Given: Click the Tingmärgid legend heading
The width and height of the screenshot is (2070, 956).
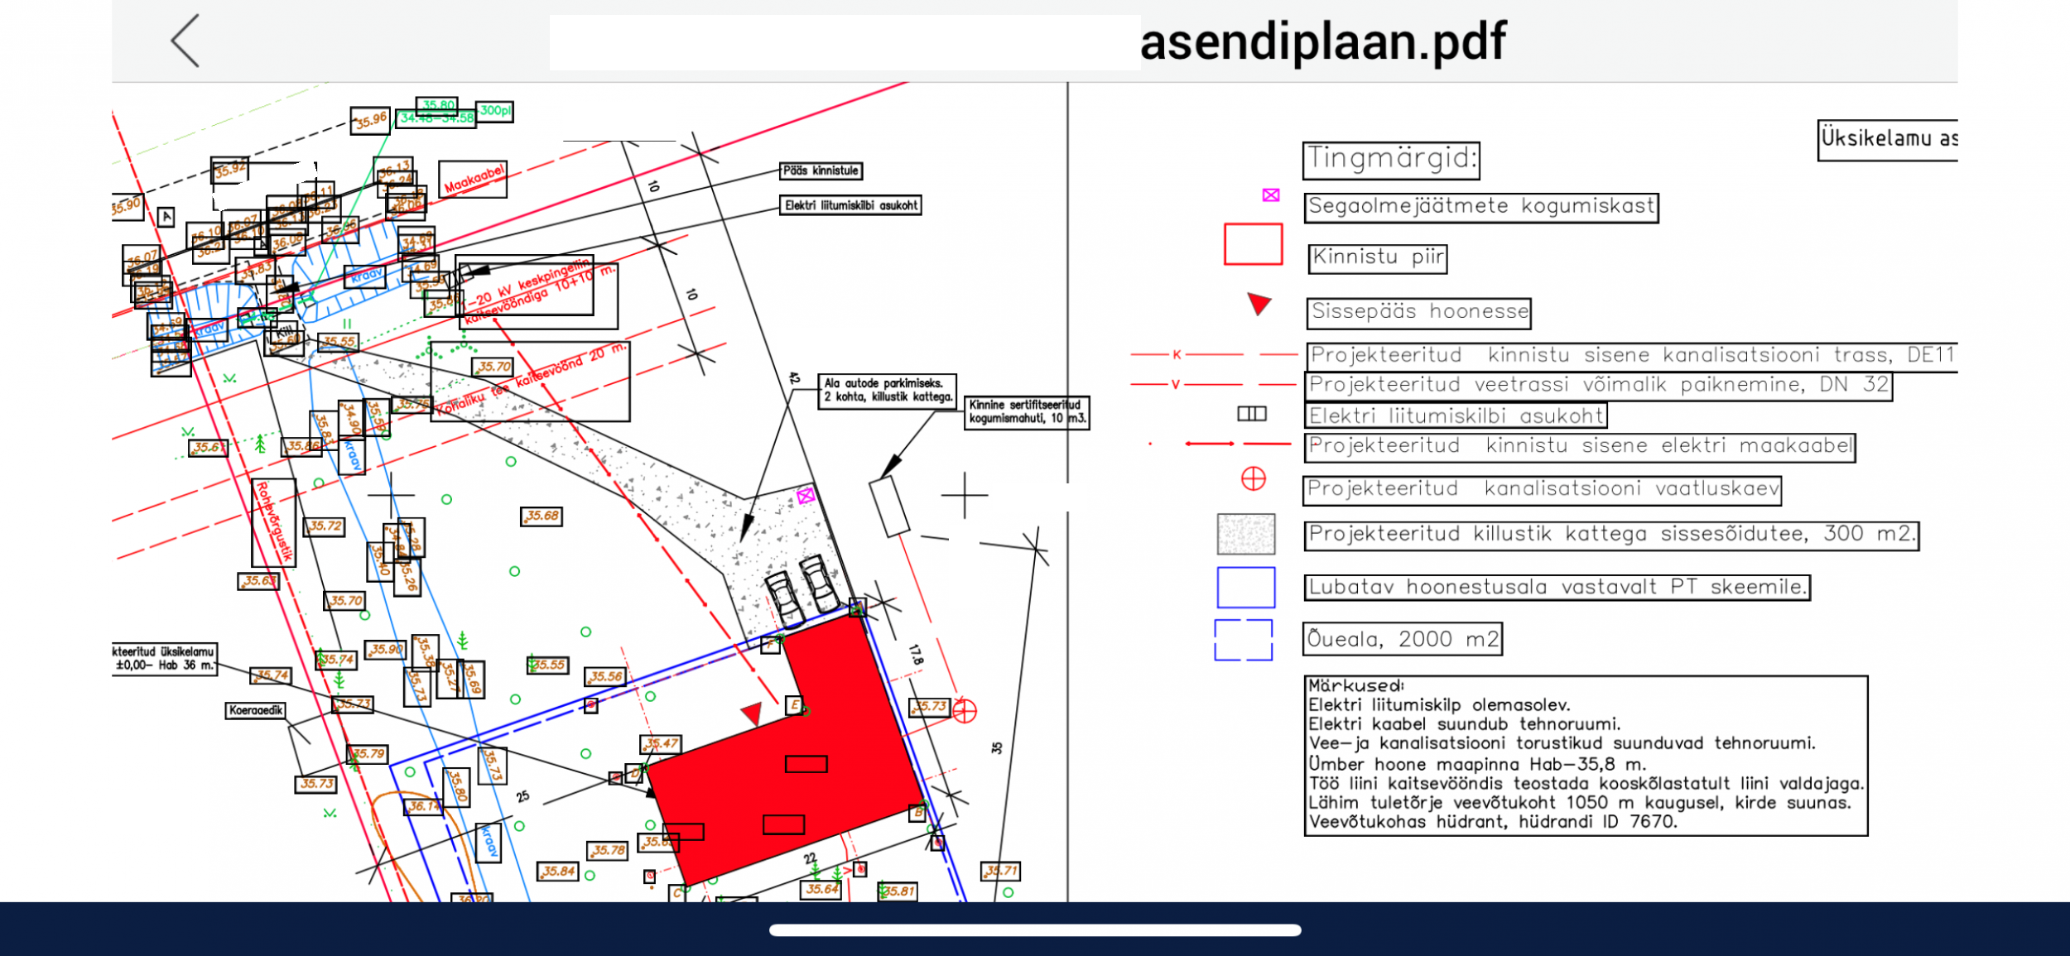Looking at the screenshot, I should pos(1390,160).
